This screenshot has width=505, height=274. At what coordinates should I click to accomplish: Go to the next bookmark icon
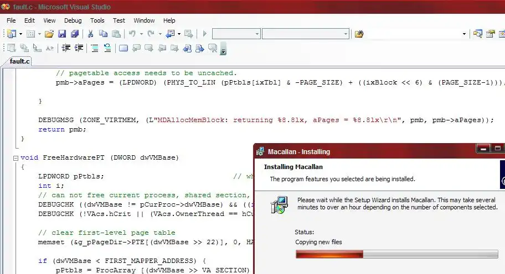tap(149, 48)
